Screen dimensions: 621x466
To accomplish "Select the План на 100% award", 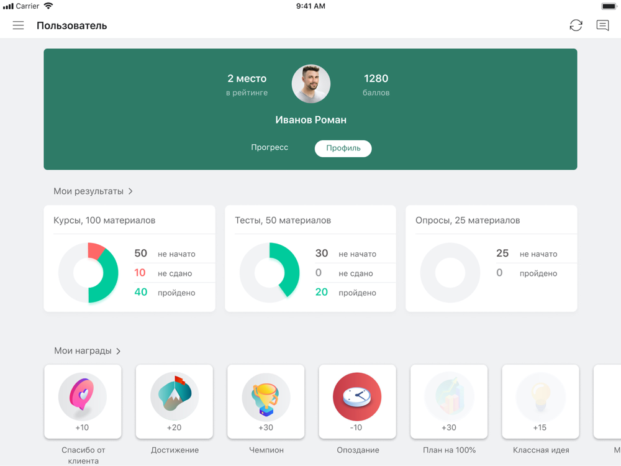I will 449,401.
